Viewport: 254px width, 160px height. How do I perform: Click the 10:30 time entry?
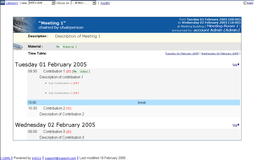33,108
